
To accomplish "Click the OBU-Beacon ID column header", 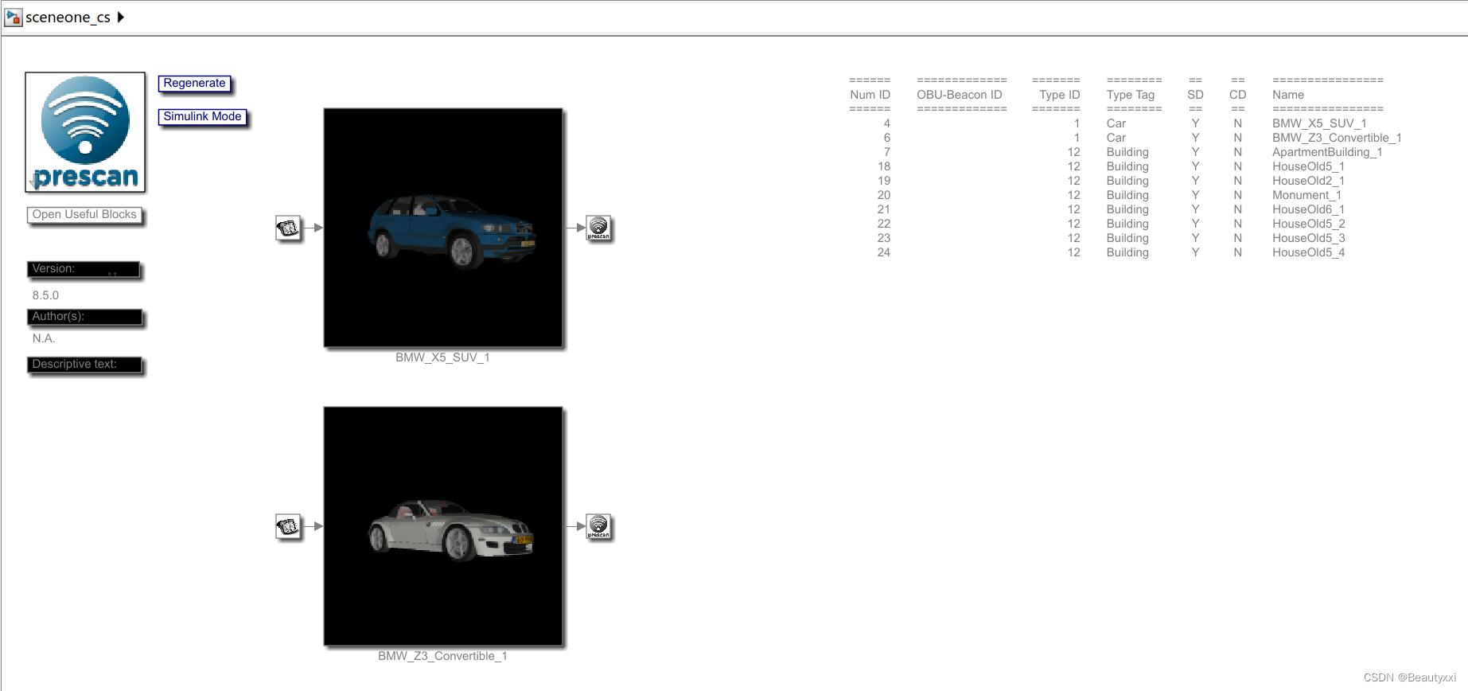I will 960,95.
